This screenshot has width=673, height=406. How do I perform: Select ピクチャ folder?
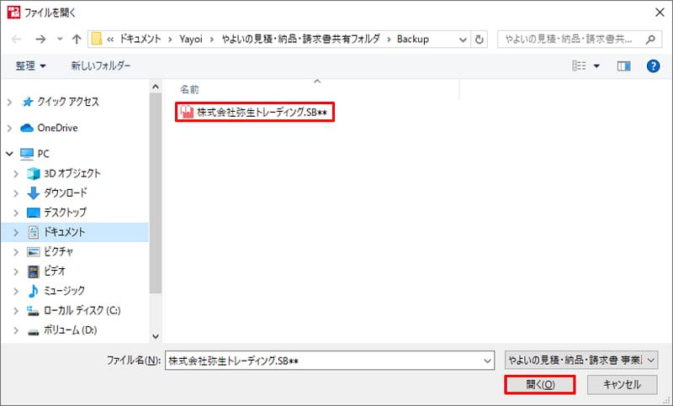click(58, 251)
